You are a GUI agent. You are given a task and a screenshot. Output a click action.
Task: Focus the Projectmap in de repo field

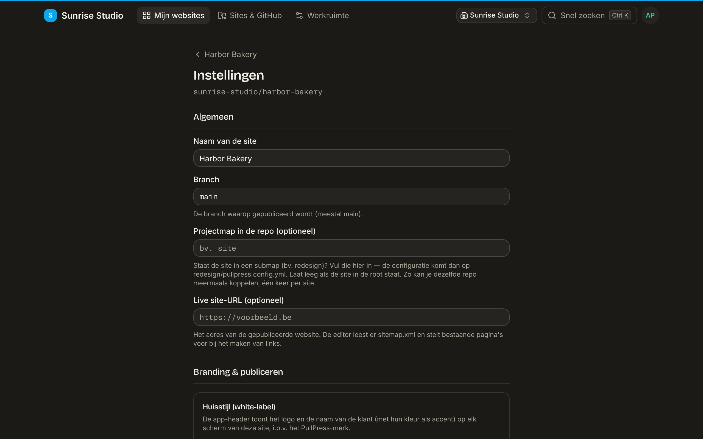[351, 248]
